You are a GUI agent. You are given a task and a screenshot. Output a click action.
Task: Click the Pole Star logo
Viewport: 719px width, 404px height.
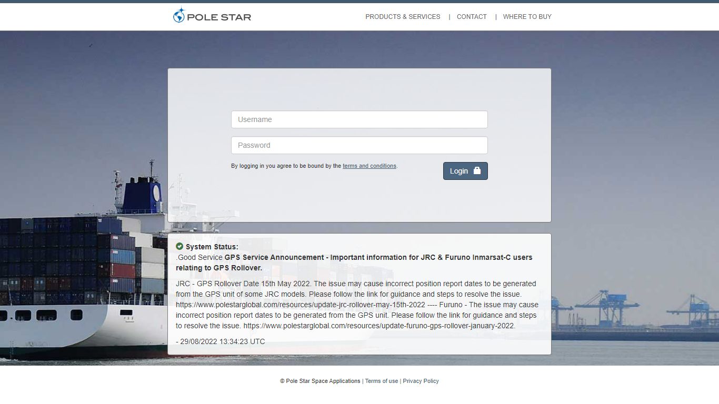click(x=212, y=16)
